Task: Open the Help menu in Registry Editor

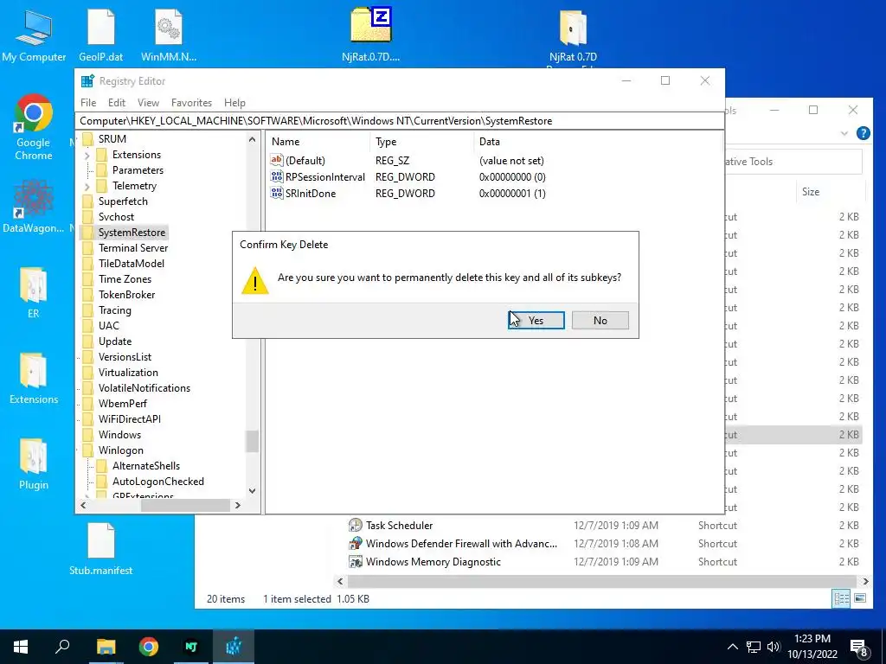Action: (x=234, y=103)
